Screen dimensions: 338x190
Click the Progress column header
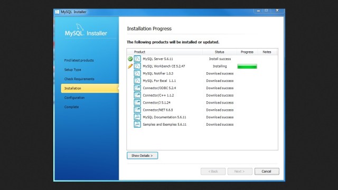(247, 52)
